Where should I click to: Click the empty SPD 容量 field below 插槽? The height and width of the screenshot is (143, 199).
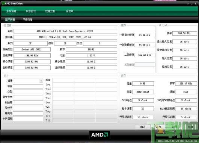tap(28, 86)
